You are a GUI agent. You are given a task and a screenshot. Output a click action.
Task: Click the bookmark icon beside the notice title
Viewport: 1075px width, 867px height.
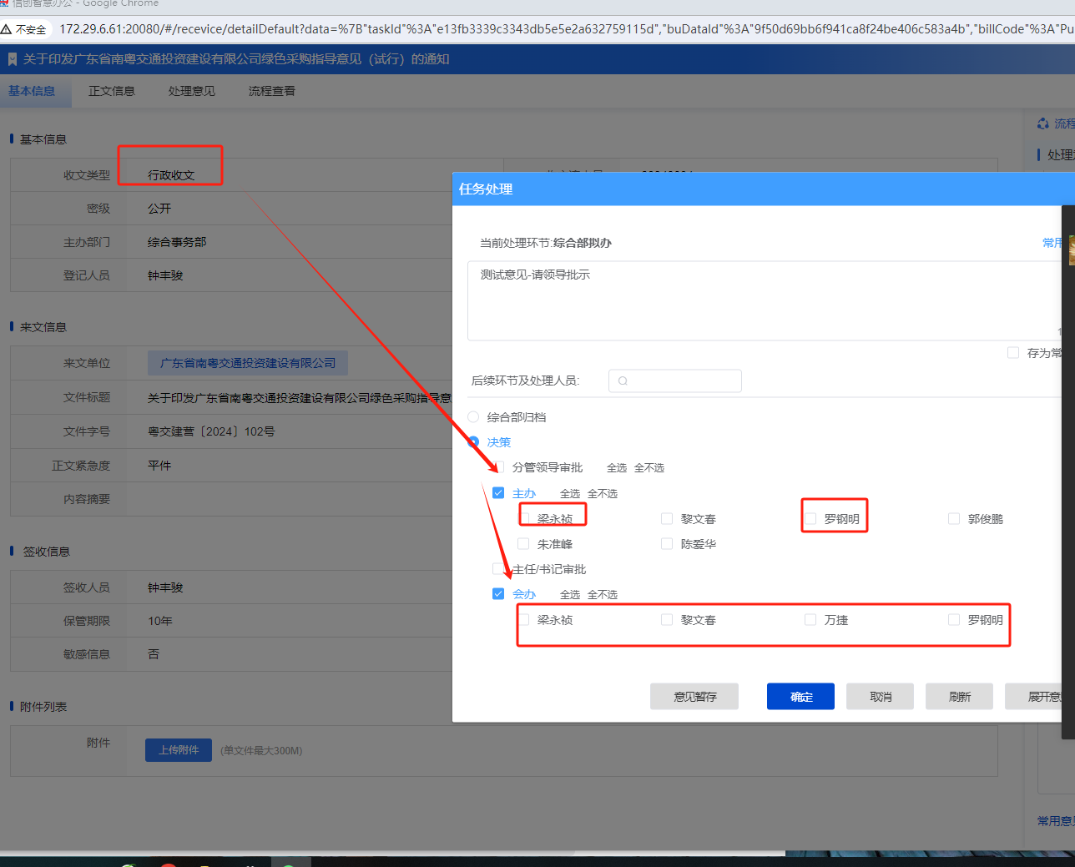coord(13,59)
